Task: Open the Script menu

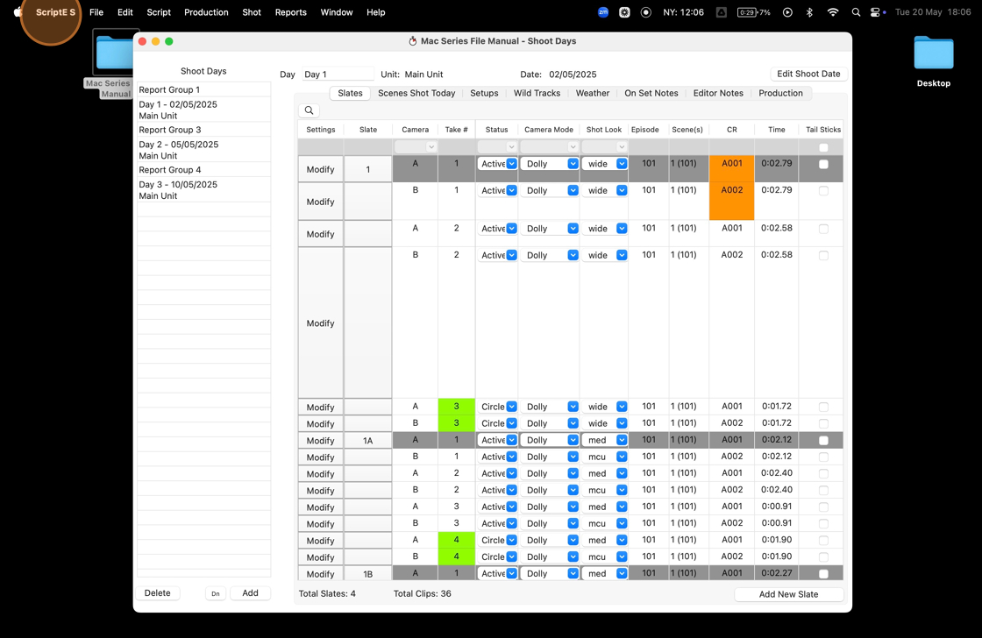Action: (x=159, y=12)
